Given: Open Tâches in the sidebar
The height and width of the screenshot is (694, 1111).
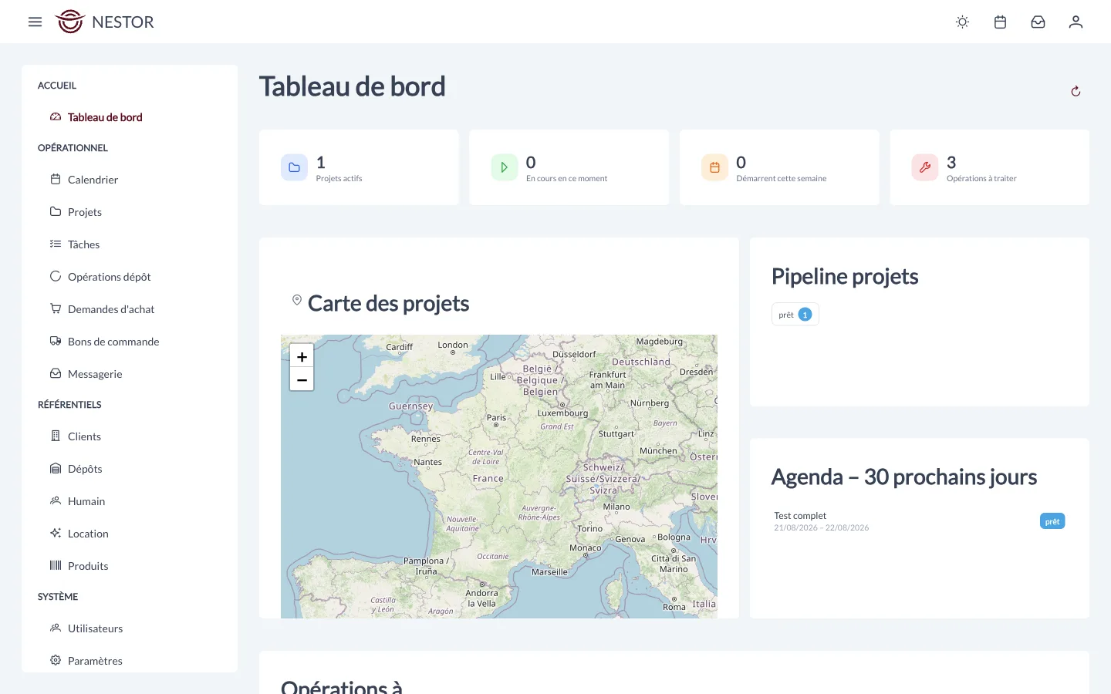Looking at the screenshot, I should click(83, 244).
